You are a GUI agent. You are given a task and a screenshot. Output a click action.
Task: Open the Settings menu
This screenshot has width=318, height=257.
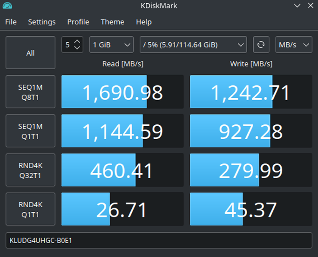click(x=41, y=22)
